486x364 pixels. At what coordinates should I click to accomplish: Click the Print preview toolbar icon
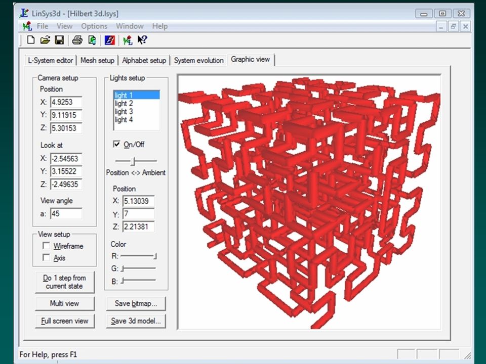pos(92,40)
